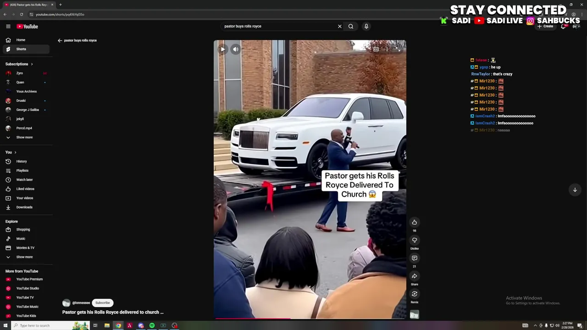This screenshot has width=587, height=330.
Task: Click the YouTube logo
Action: (28, 27)
